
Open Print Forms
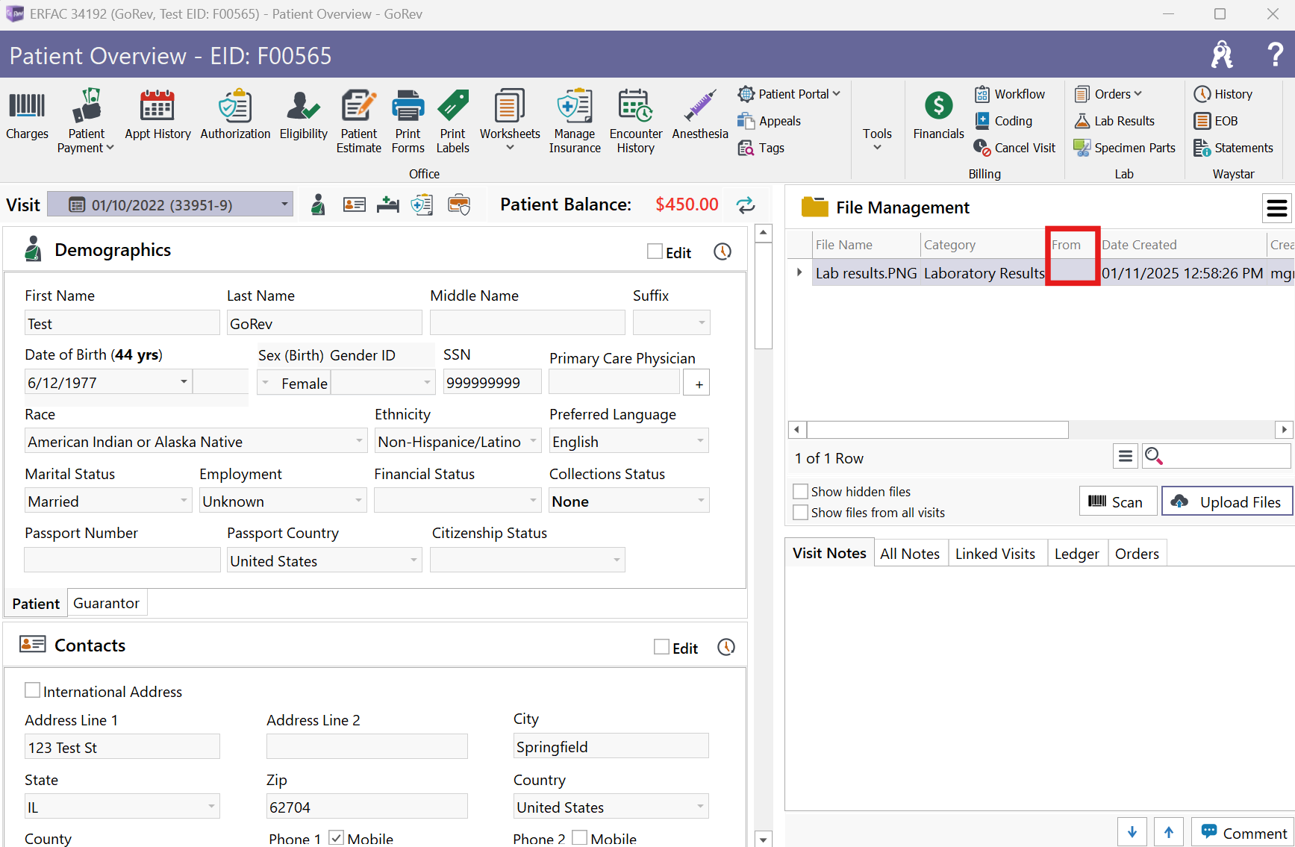pos(408,121)
